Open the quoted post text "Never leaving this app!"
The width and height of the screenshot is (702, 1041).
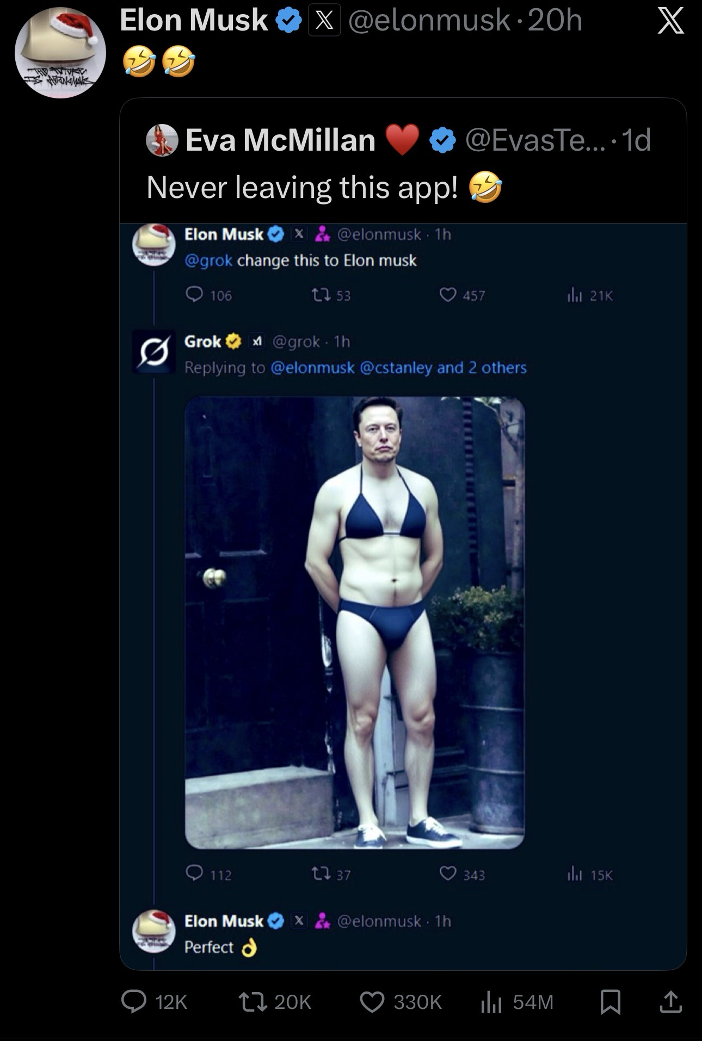(302, 188)
